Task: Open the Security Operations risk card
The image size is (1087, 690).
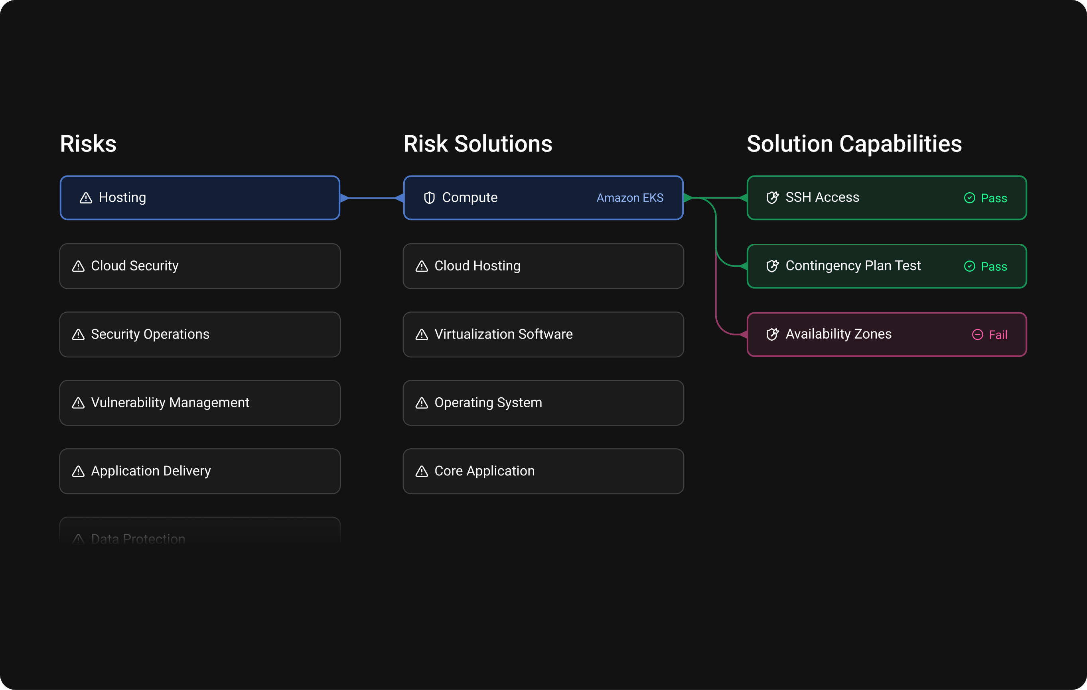Action: pos(200,334)
